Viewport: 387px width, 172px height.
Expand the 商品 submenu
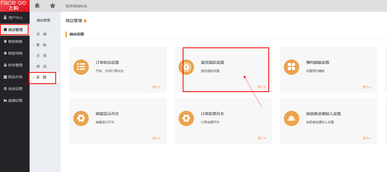pyautogui.click(x=41, y=66)
